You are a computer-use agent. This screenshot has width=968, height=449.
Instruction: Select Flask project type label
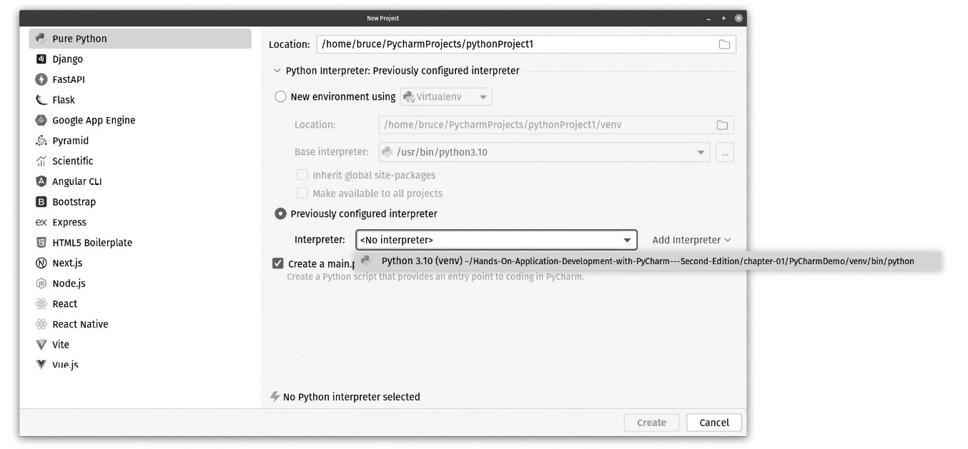click(x=64, y=100)
